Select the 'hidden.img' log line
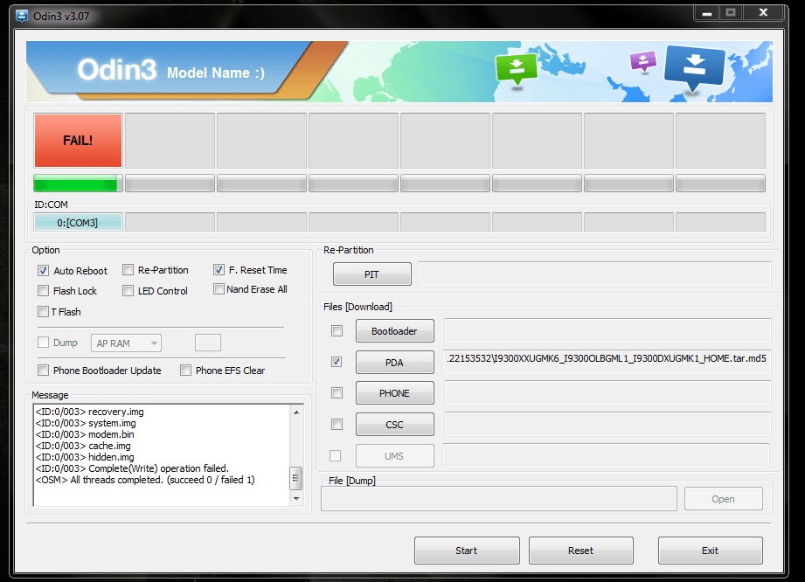 pos(85,457)
